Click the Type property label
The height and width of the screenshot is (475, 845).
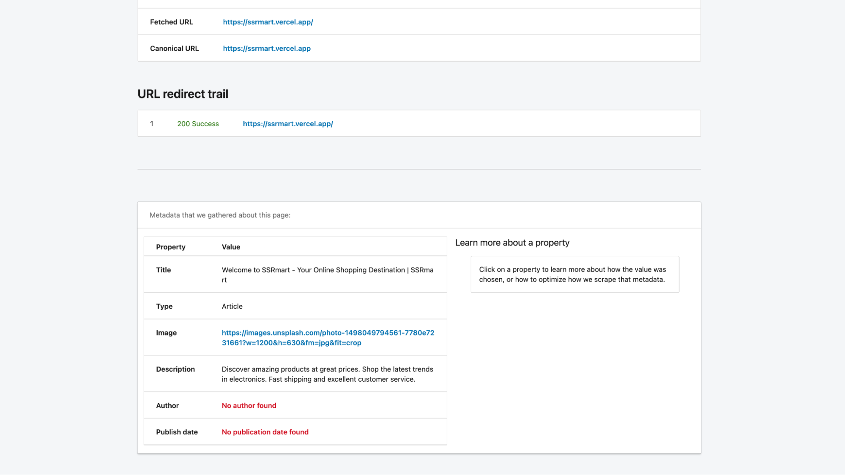tap(164, 306)
